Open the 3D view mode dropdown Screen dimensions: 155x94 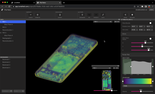pyautogui.click(x=117, y=22)
